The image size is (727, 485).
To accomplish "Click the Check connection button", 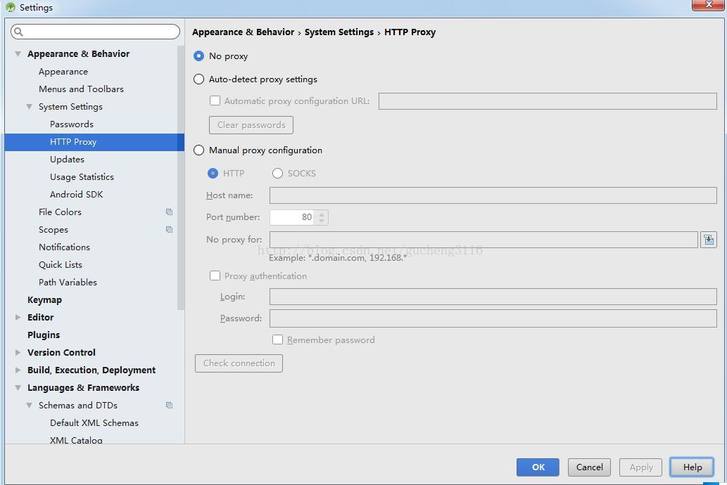I will 239,363.
